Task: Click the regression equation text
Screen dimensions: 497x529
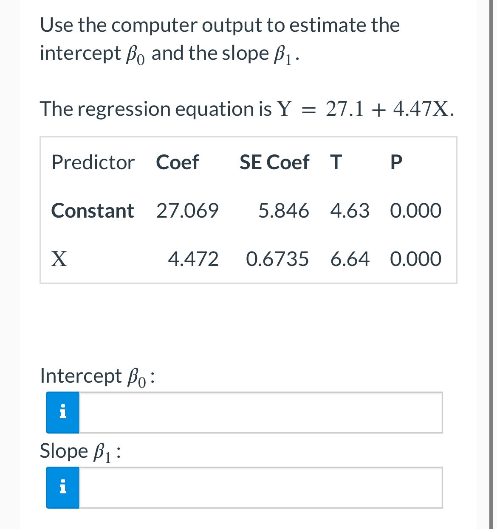Action: pyautogui.click(x=246, y=109)
